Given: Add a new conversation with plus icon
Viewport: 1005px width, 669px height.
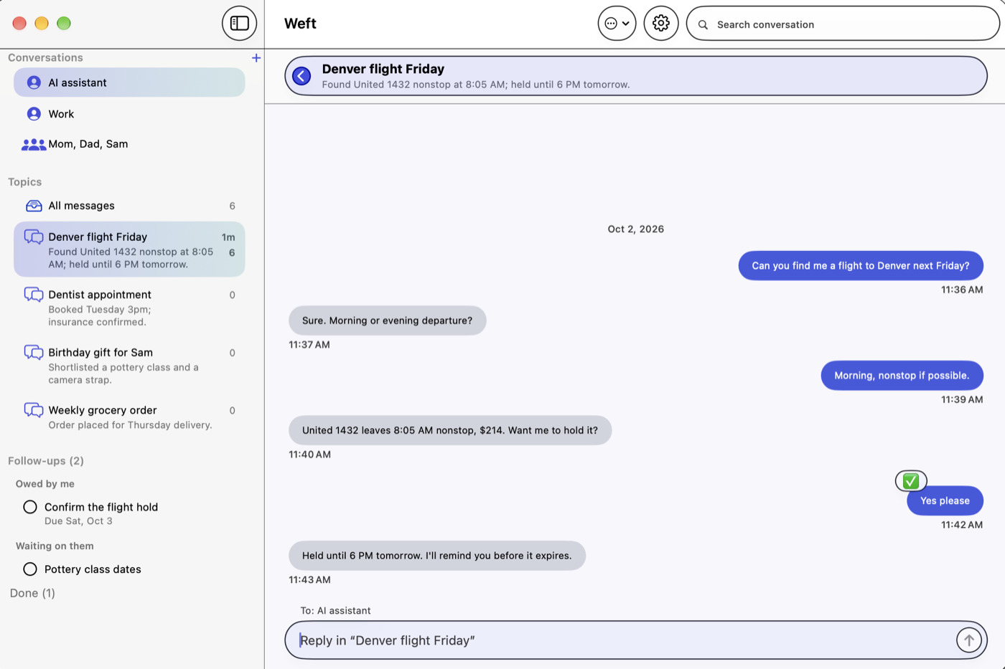Looking at the screenshot, I should click(256, 57).
